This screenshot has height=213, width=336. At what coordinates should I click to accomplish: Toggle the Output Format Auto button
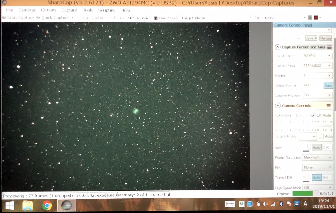tap(328, 85)
